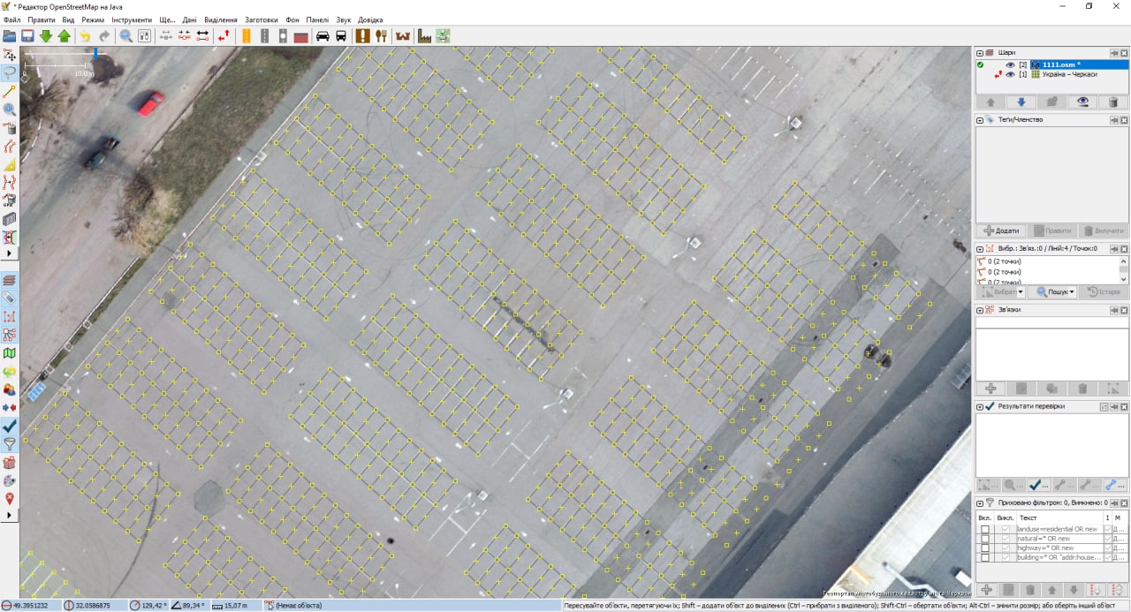The height and width of the screenshot is (612, 1131).
Task: Collapse the Шари panel
Action: click(x=980, y=53)
